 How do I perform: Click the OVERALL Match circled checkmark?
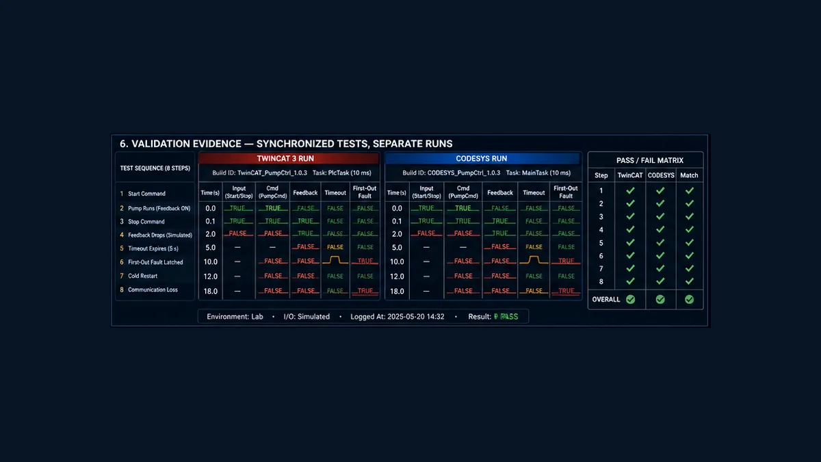click(689, 299)
